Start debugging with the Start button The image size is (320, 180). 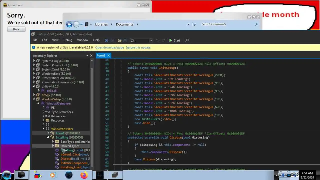[174, 40]
